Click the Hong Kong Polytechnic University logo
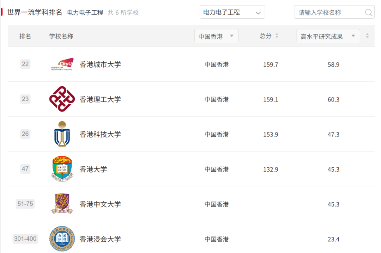This screenshot has width=381, height=253. [x=62, y=99]
